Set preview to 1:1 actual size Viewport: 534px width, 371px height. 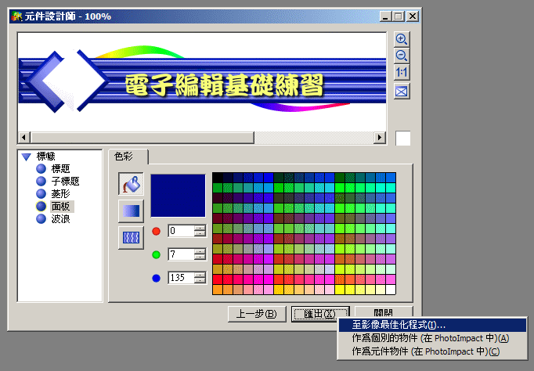coord(402,72)
